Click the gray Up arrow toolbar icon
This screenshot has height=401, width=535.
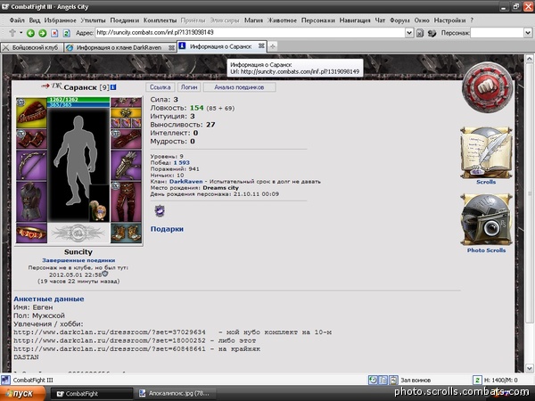12,33
